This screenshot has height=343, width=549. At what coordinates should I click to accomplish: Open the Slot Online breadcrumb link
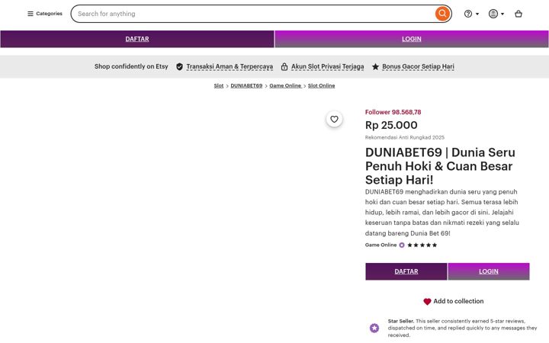point(322,85)
